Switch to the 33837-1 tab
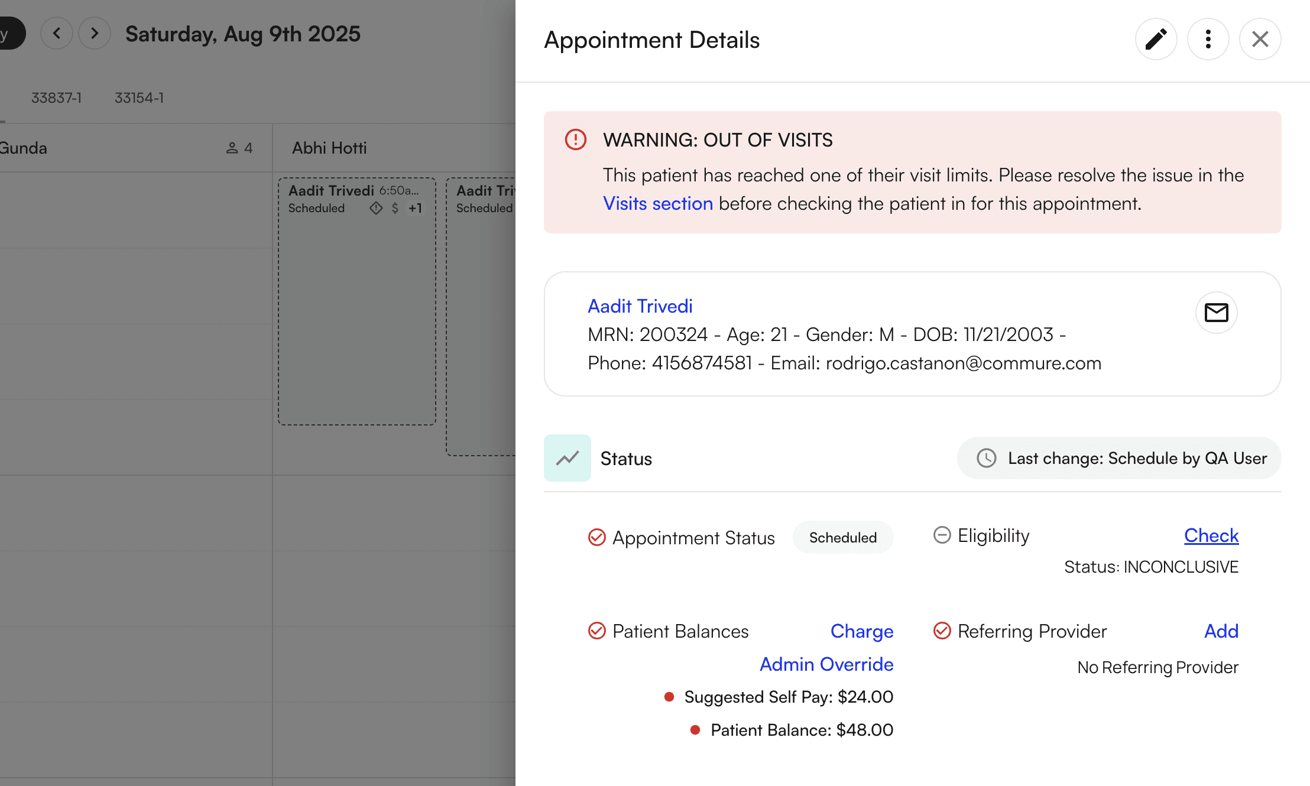The height and width of the screenshot is (786, 1310). click(56, 98)
